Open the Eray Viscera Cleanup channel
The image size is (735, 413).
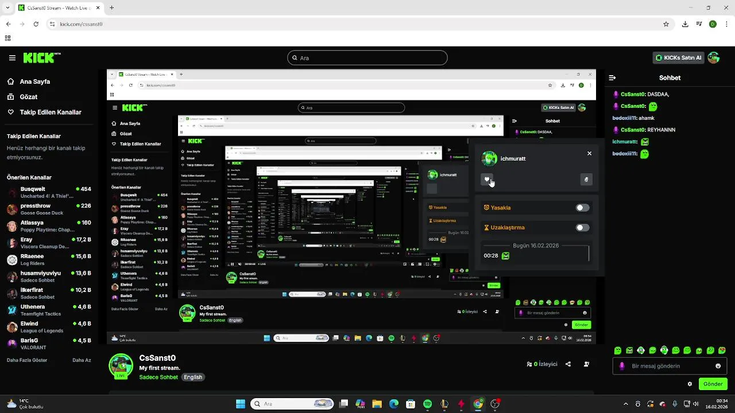tap(49, 243)
